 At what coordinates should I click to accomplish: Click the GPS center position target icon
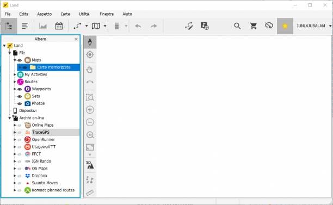[90, 55]
